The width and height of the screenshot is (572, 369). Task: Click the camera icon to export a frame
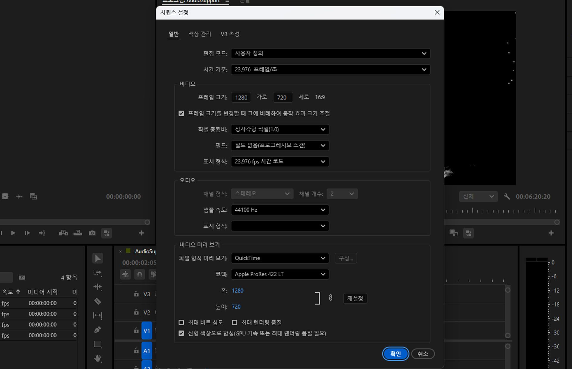(92, 233)
